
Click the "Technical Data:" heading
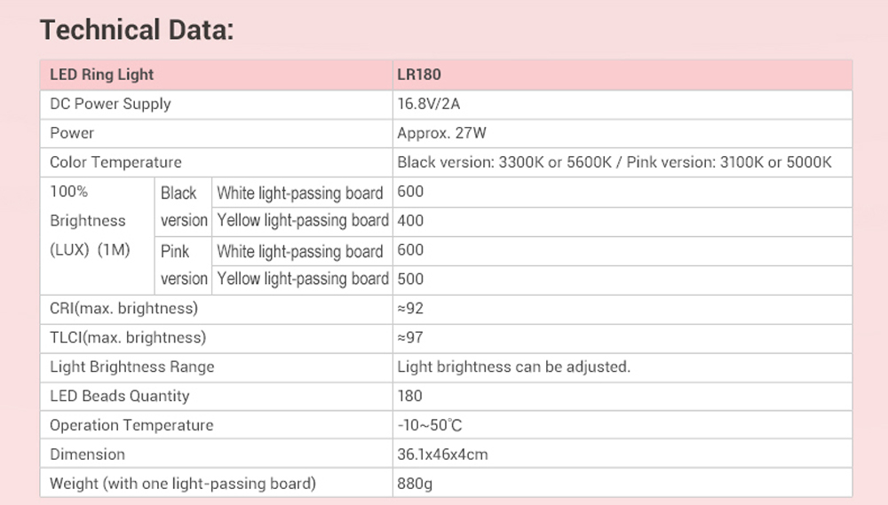[137, 30]
